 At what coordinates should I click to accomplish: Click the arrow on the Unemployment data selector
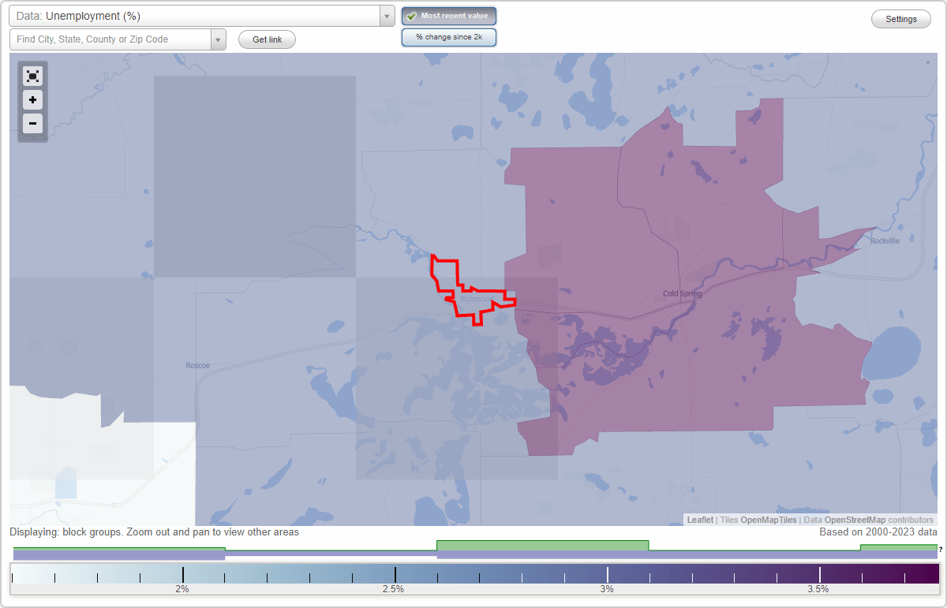click(385, 15)
